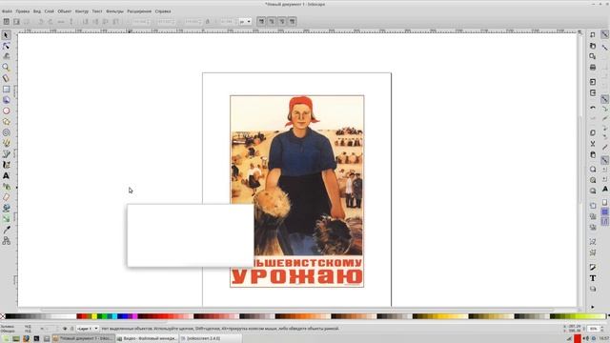610x343 pixels.
Task: Open the Правка menu
Action: tap(23, 11)
